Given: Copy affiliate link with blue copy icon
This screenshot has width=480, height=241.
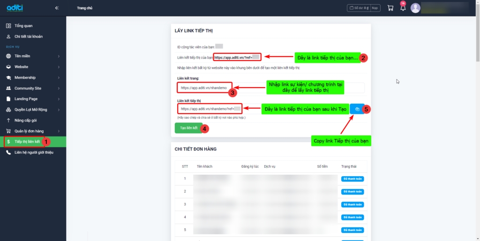Looking at the screenshot, I should tap(357, 109).
